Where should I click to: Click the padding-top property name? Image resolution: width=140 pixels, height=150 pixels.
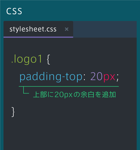(51, 77)
